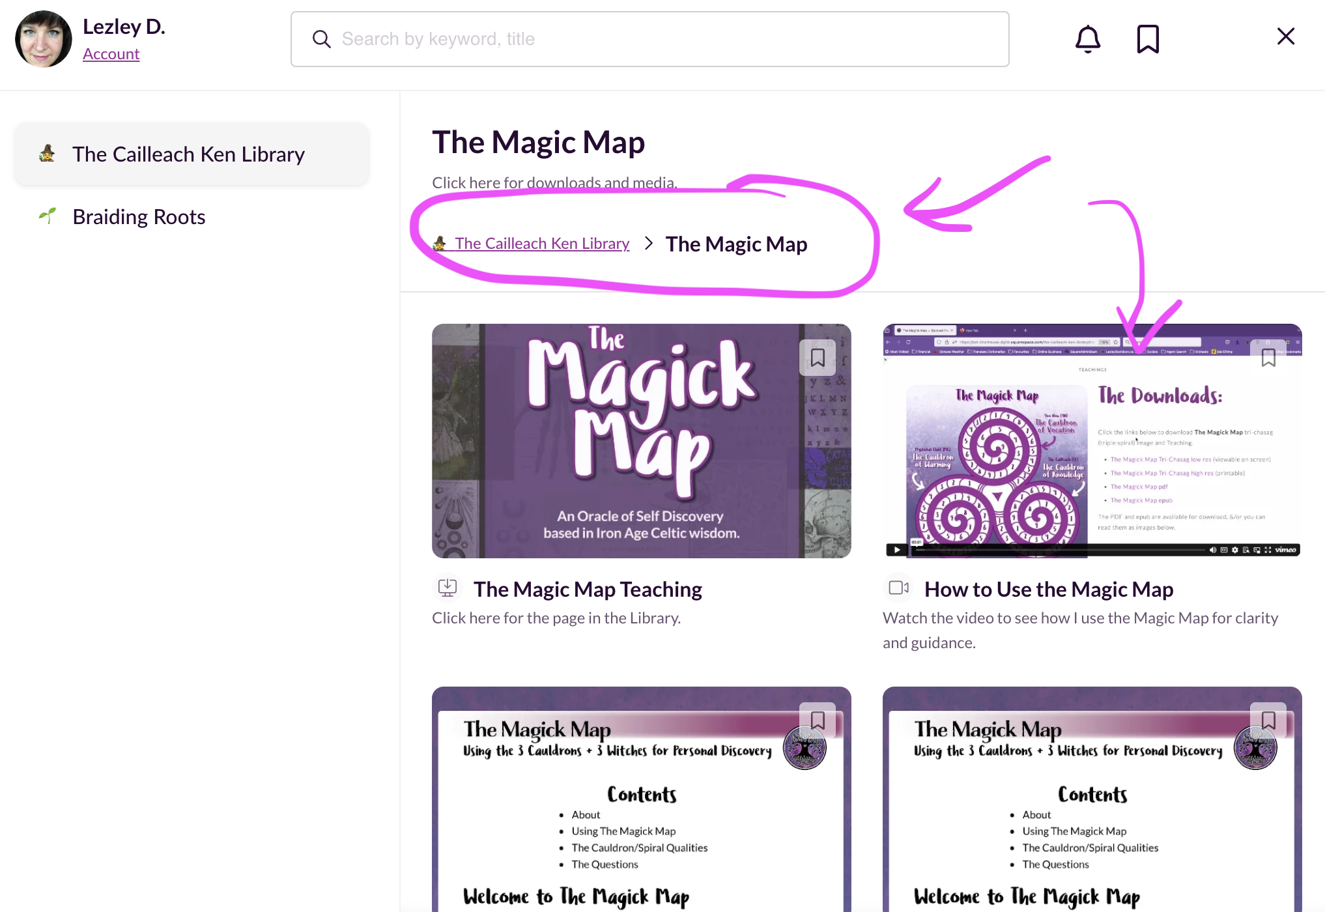Click video camera icon beside How to Use
Screen dimensions: 1325x912
pyautogui.click(x=898, y=588)
